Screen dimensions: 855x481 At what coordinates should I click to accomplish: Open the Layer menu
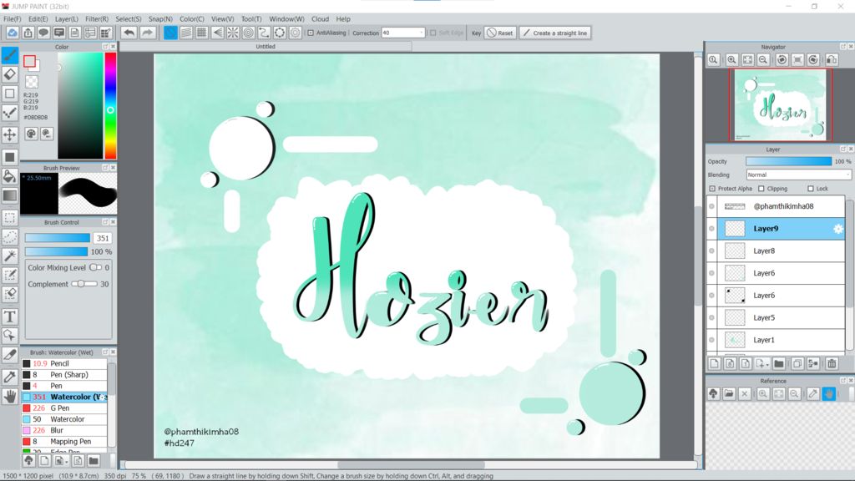coord(66,18)
